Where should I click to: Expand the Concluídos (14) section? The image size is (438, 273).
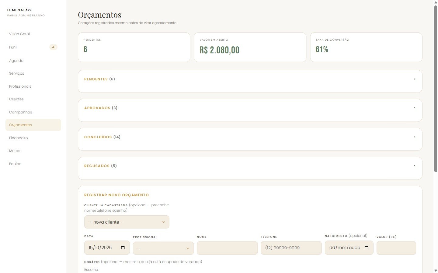pyautogui.click(x=250, y=137)
